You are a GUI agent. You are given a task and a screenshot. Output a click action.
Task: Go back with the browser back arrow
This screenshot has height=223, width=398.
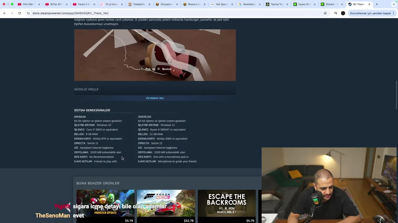[4, 13]
